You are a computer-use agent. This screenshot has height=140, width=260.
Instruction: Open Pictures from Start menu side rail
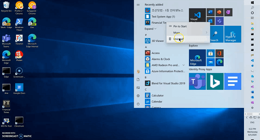138,88
